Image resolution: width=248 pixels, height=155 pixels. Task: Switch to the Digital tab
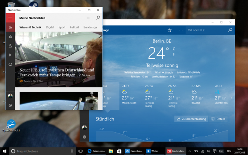click(x=50, y=27)
